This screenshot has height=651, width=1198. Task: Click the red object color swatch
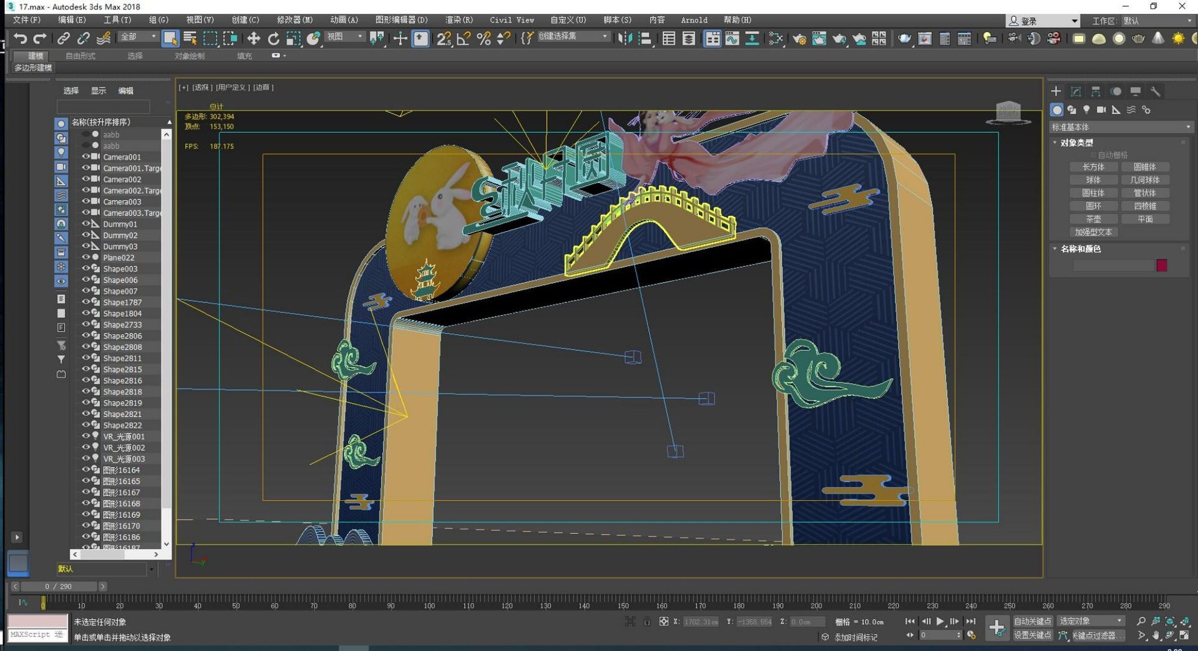pos(1161,265)
